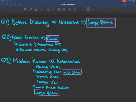Open the page thumbnails grid view
Viewport: 136px width, 102px height.
[7, 5]
